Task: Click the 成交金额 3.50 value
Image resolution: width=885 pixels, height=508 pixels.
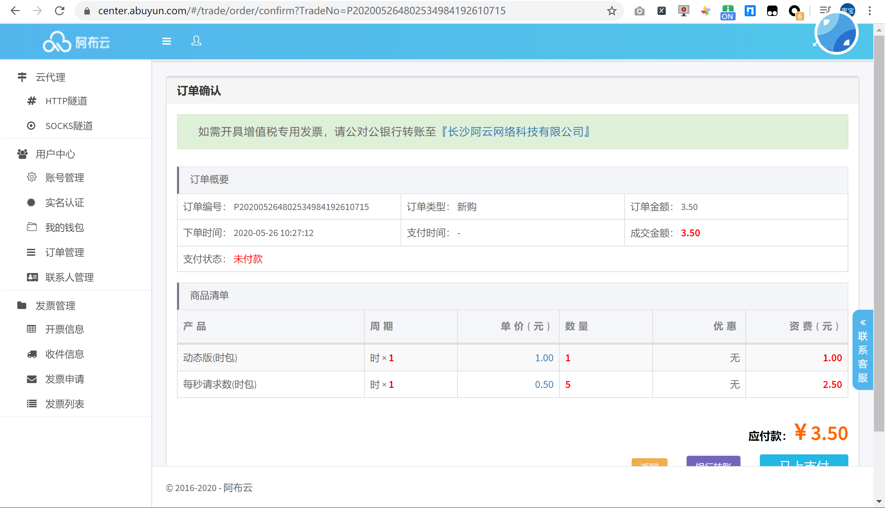Action: coord(690,233)
